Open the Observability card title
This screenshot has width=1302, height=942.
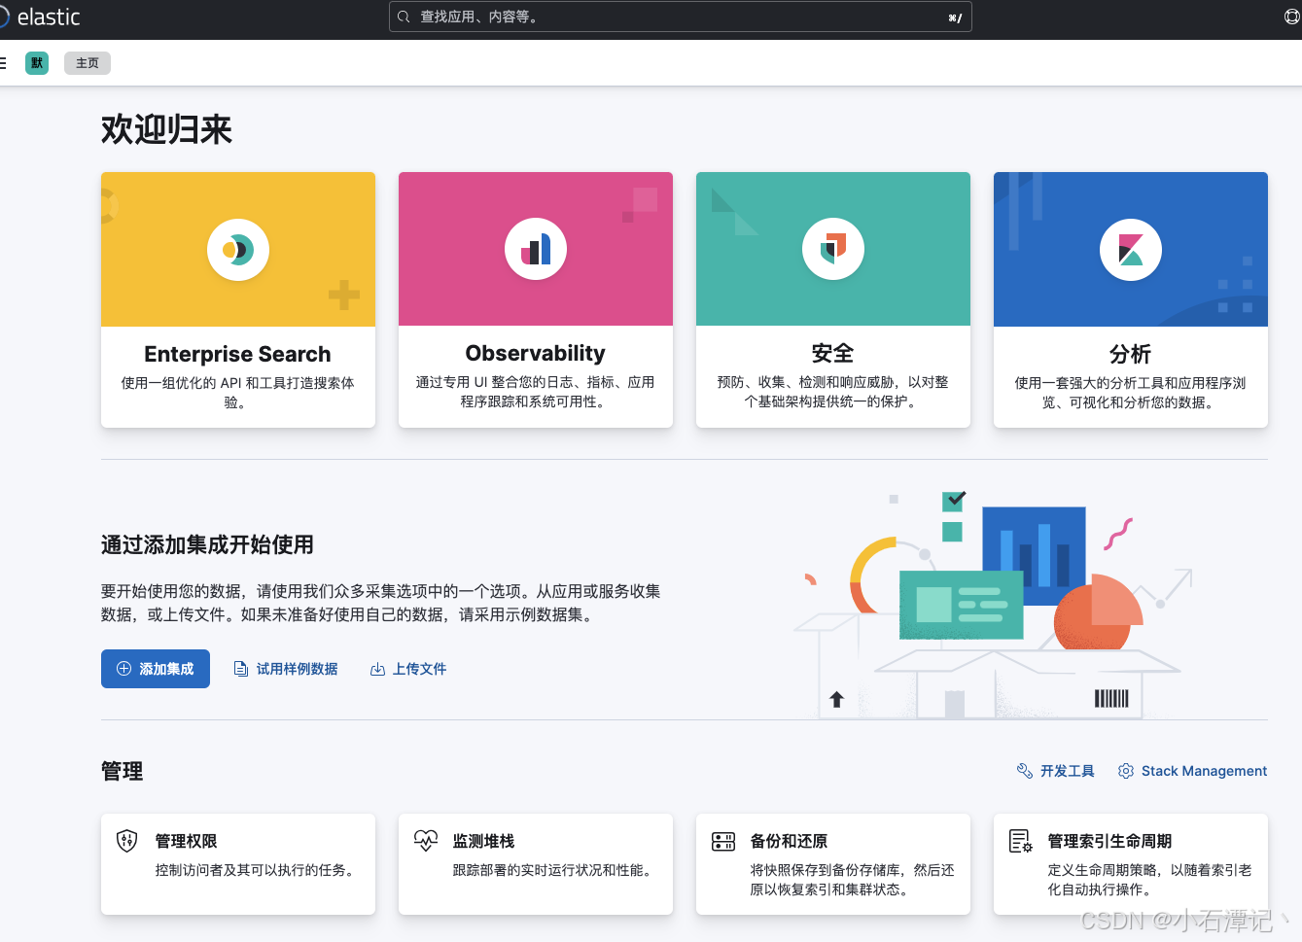(x=535, y=353)
